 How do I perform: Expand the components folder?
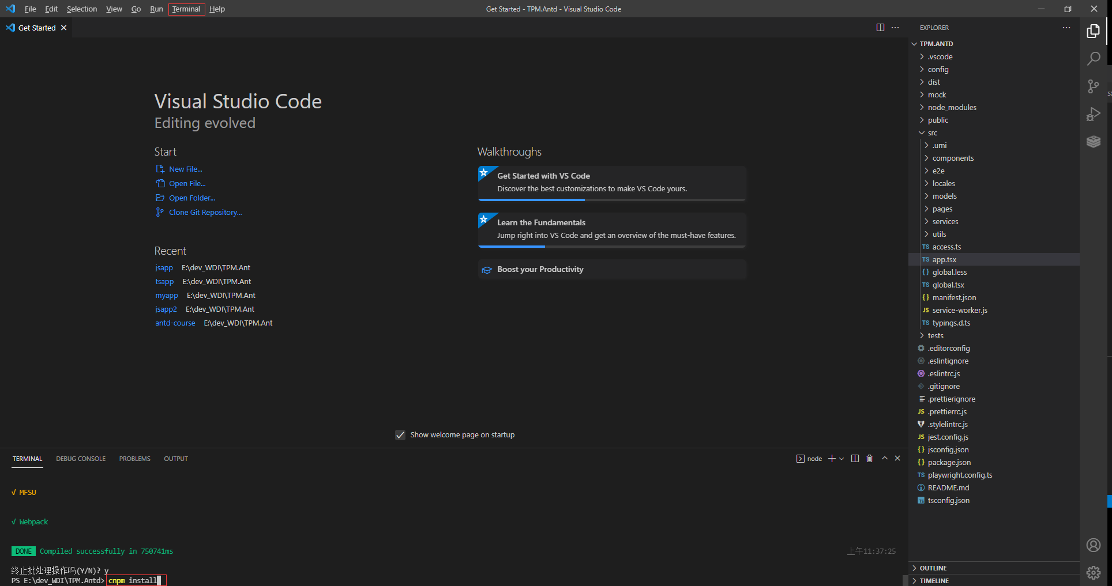click(994, 158)
